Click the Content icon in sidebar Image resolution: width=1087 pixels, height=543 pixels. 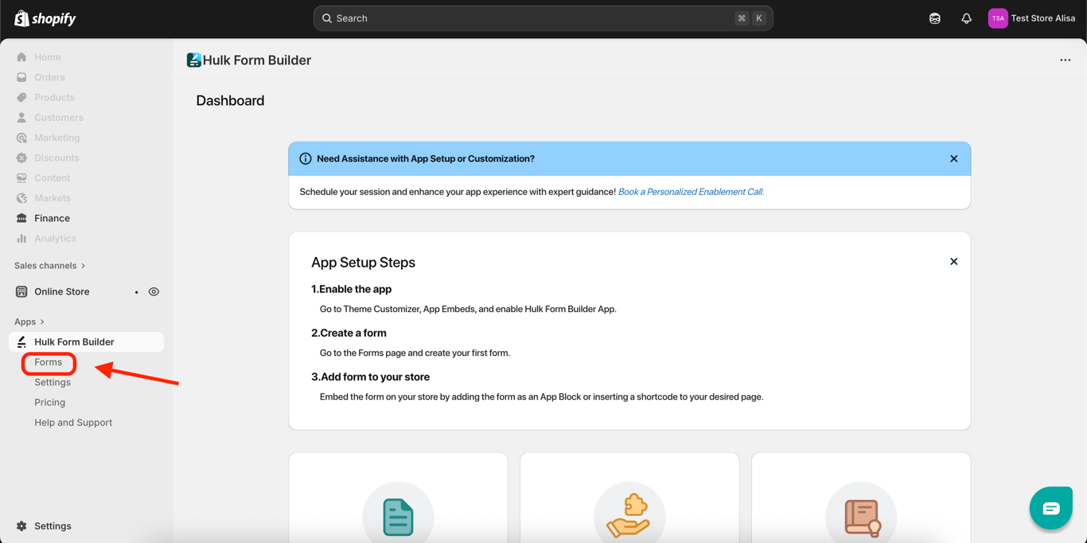click(x=21, y=178)
